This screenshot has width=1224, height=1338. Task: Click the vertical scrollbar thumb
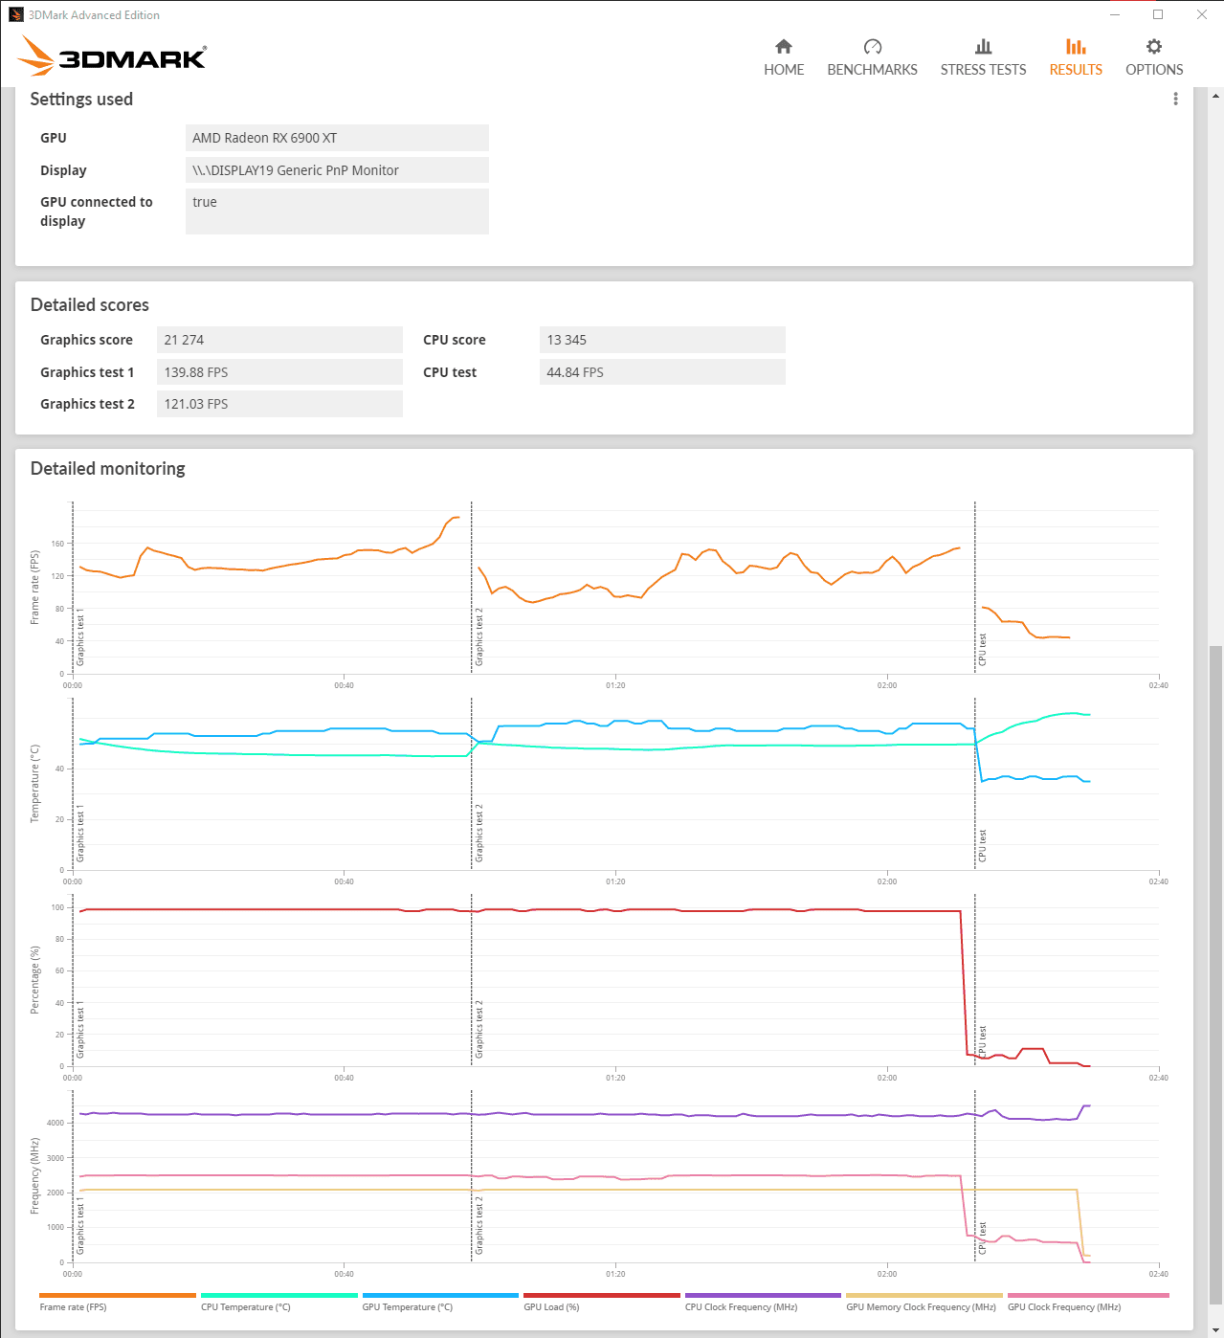coord(1215,974)
